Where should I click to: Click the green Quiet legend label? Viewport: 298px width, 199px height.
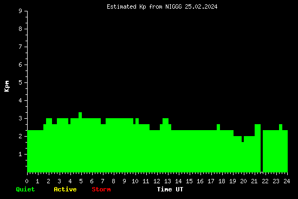[x=25, y=189]
